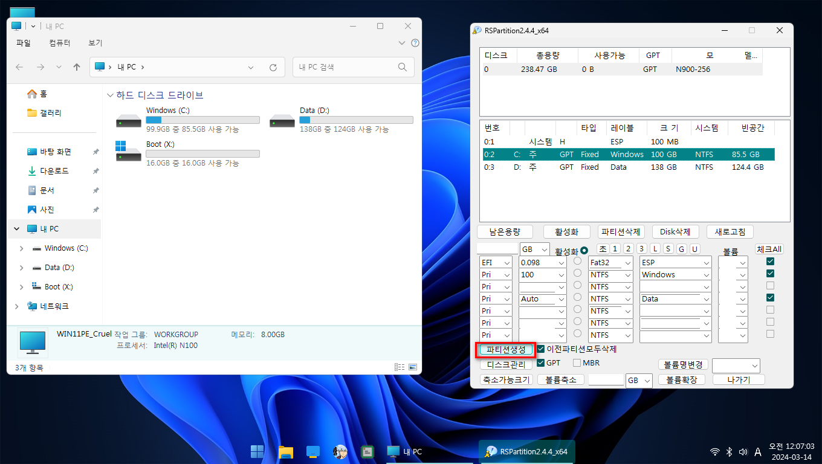Screen dimensions: 822x464
Task: Open 사진 quick access folder
Action: tap(41, 210)
